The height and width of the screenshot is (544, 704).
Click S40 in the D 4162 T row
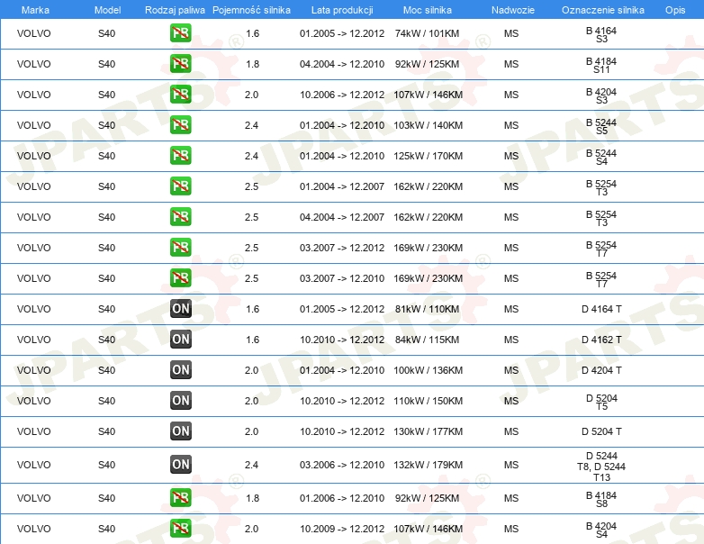107,340
